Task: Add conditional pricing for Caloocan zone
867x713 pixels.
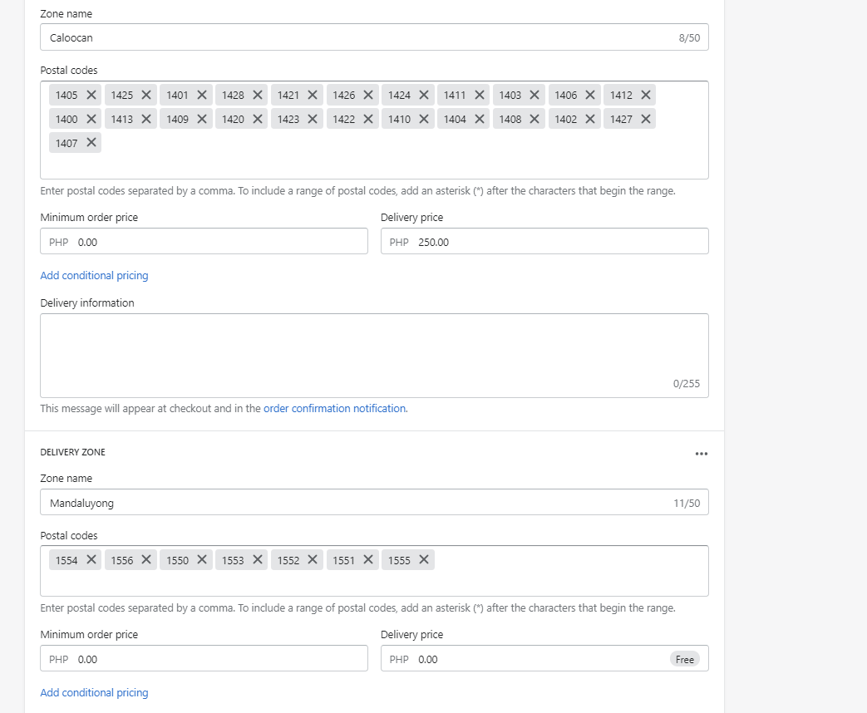Action: tap(94, 276)
